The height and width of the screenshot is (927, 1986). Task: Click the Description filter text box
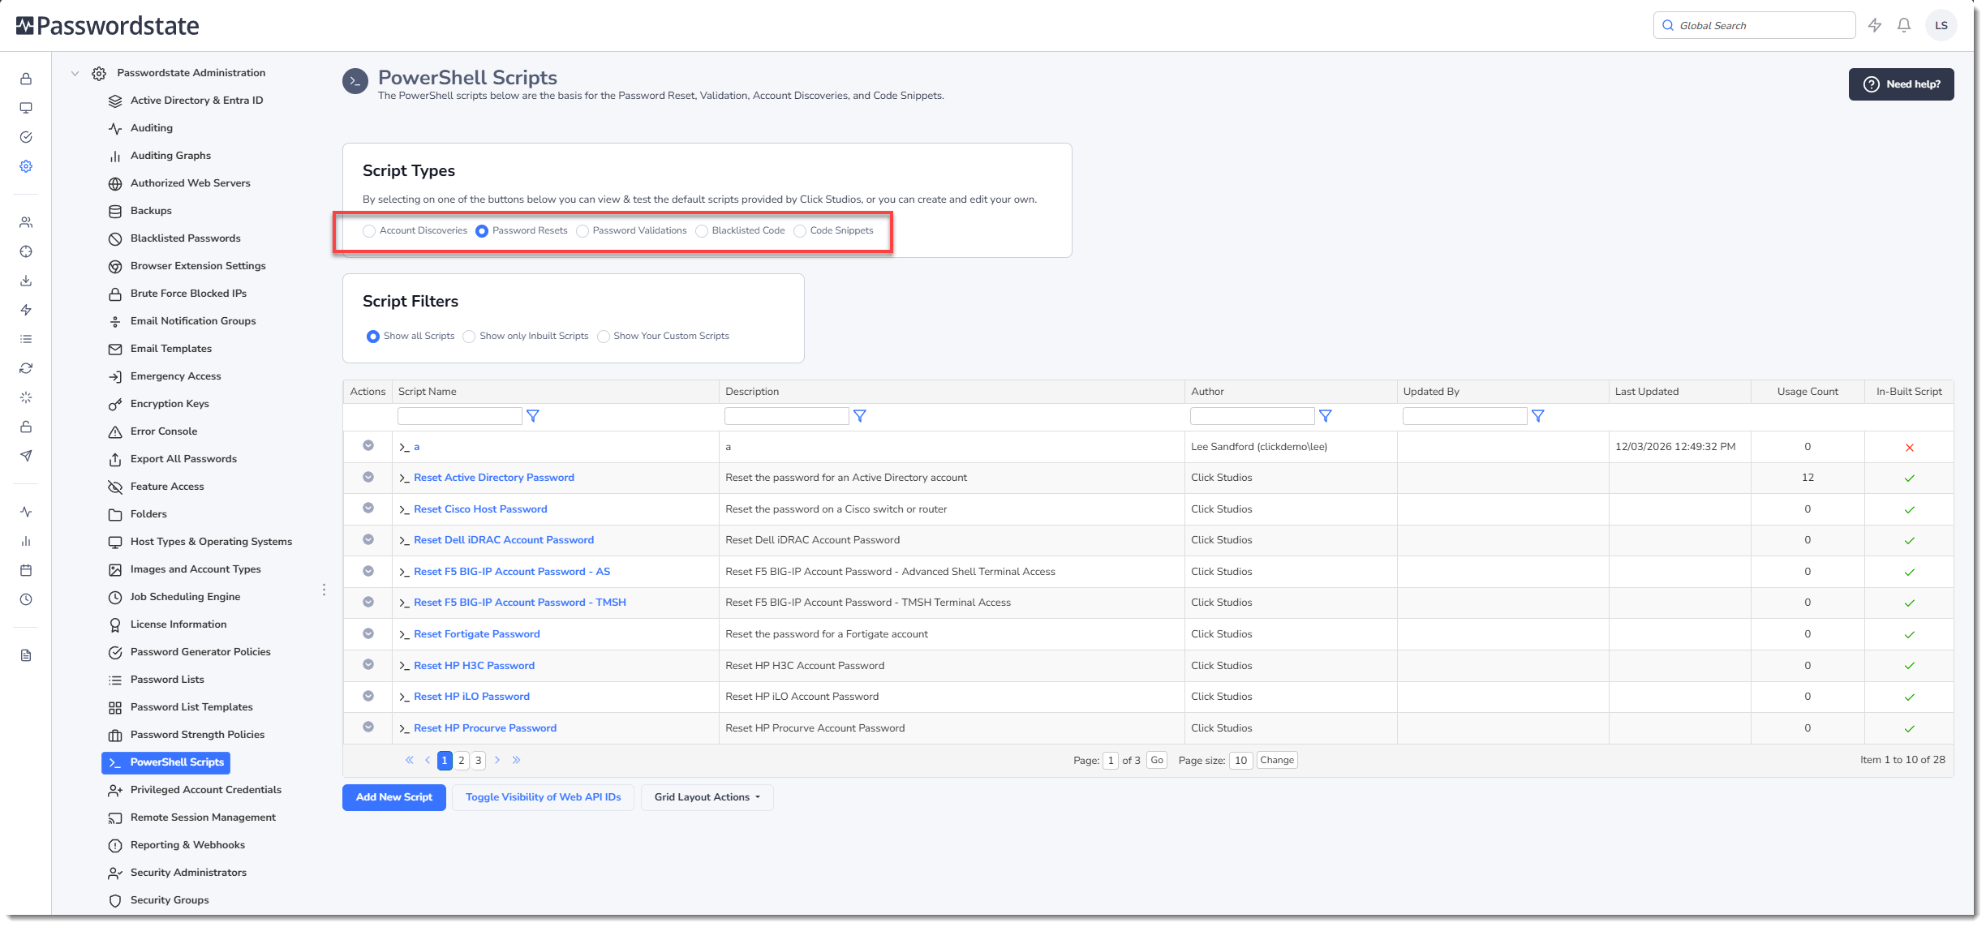click(x=787, y=416)
